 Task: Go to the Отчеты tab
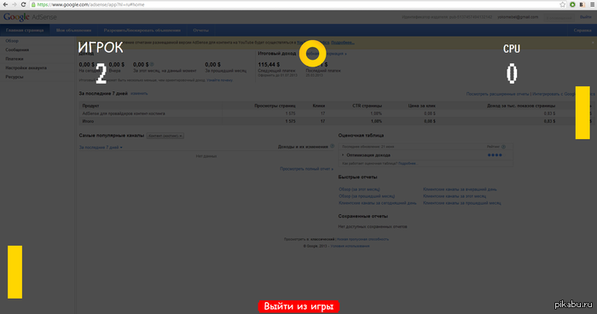(200, 30)
